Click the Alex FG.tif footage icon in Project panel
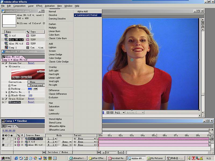Screen dimensions: 215x161 pos(6,43)
